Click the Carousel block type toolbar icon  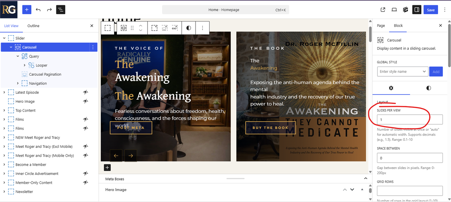tap(124, 28)
